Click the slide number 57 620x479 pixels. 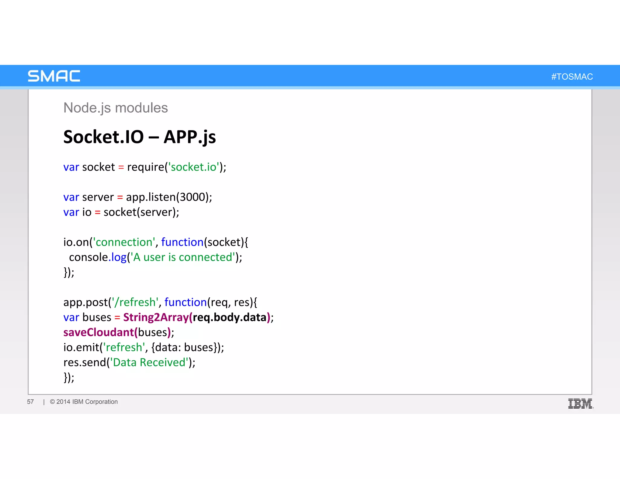pyautogui.click(x=30, y=402)
